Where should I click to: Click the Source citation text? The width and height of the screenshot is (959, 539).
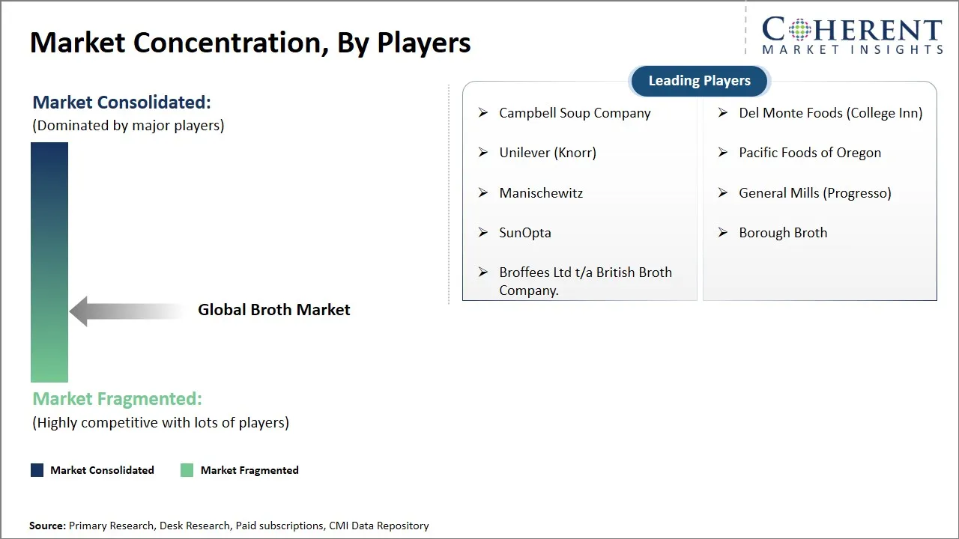point(229,526)
